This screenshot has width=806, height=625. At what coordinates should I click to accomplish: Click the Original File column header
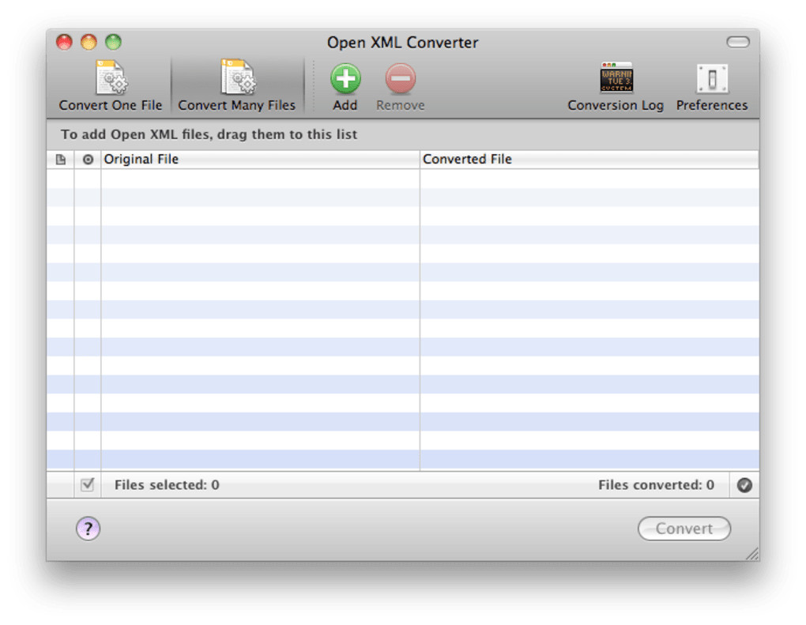tap(260, 160)
